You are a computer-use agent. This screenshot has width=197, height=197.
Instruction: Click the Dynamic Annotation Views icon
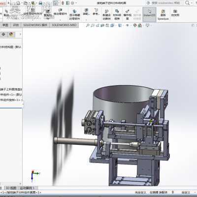(107, 26)
